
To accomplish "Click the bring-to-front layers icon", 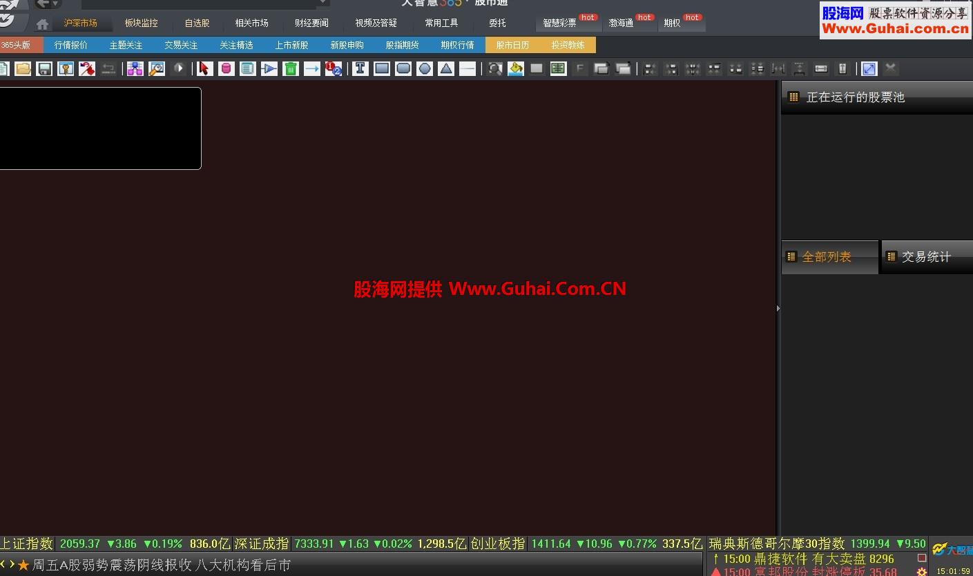I will (601, 68).
